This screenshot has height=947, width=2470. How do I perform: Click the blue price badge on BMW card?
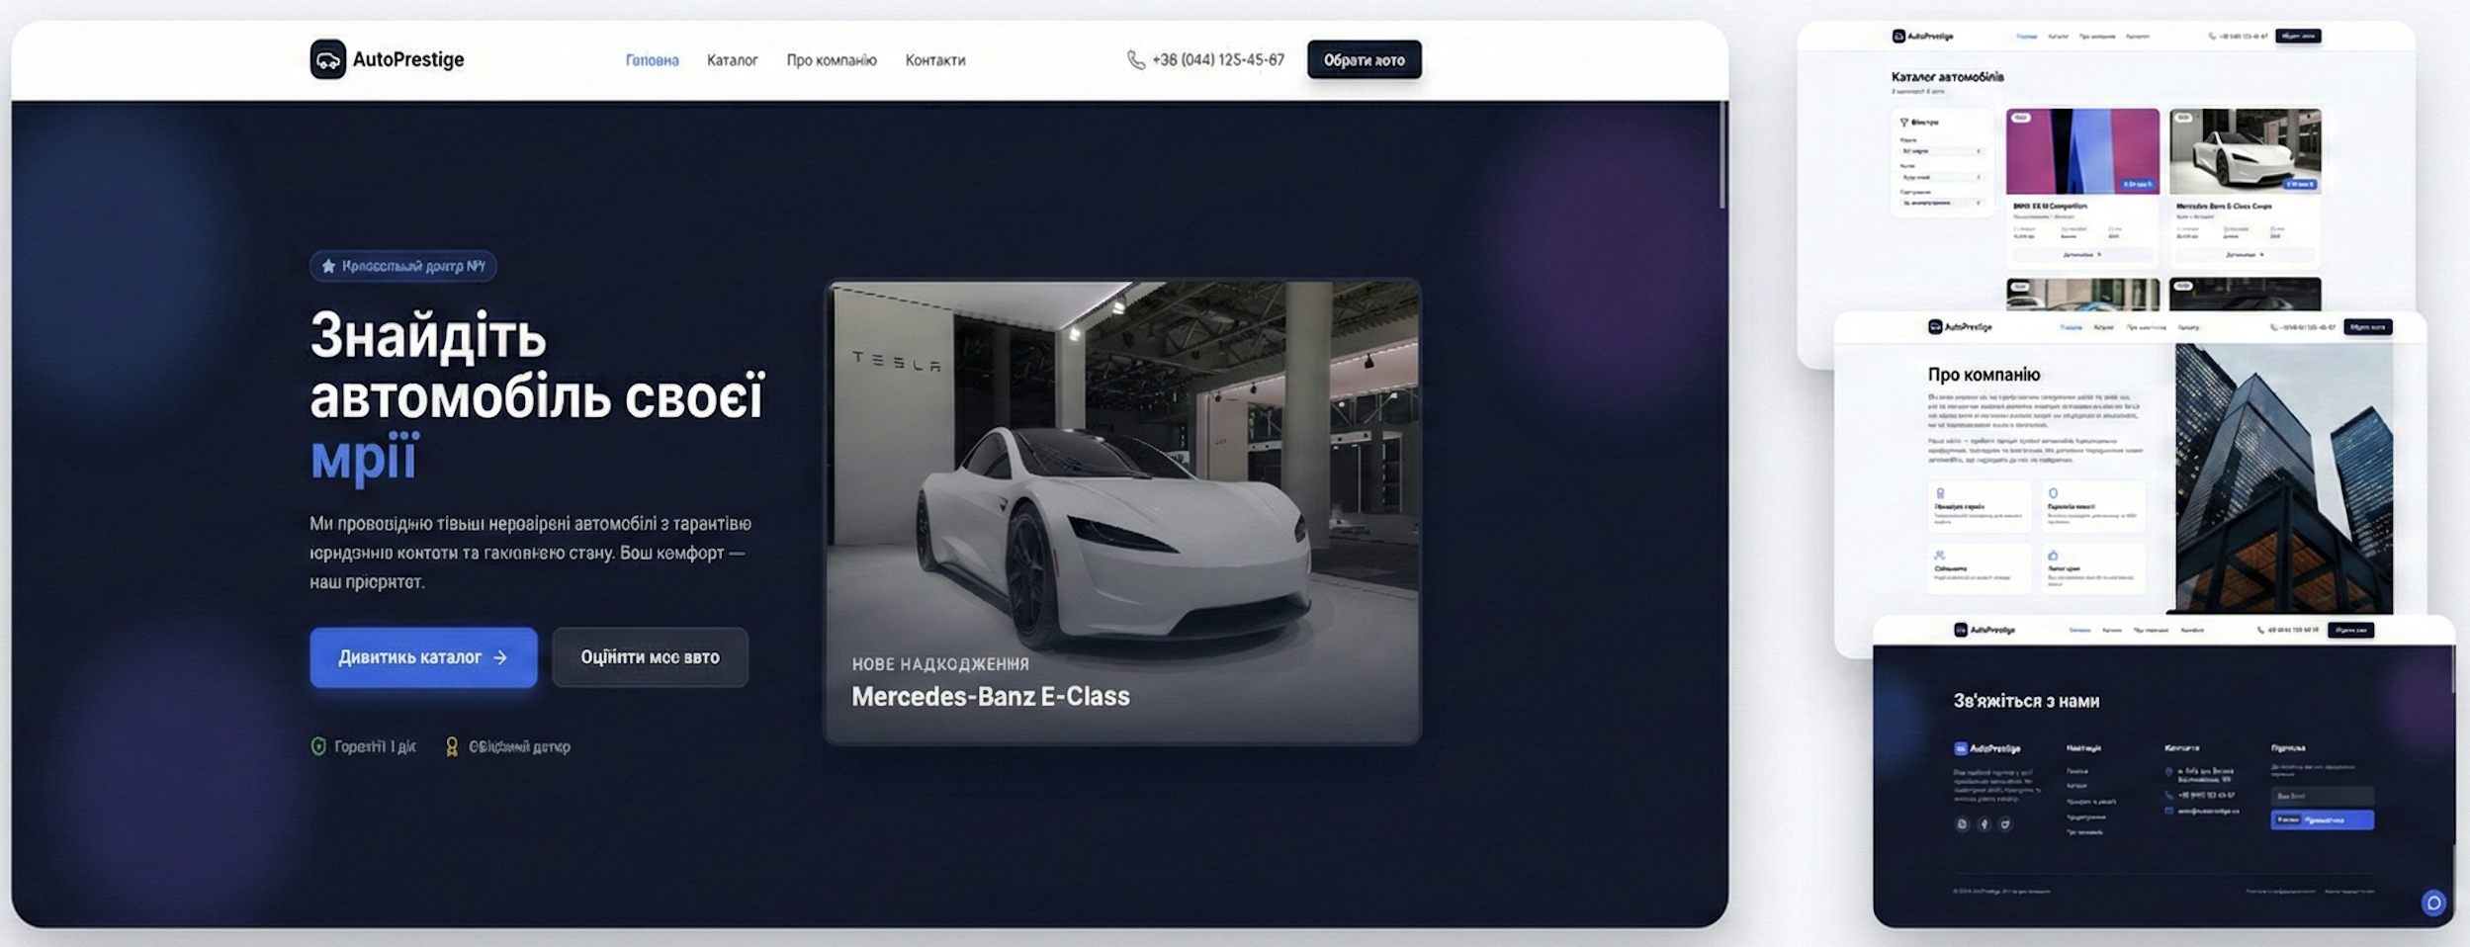[2138, 185]
